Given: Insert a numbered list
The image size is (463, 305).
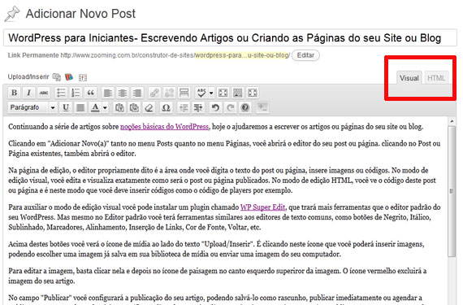Looking at the screenshot, I should 76,93.
